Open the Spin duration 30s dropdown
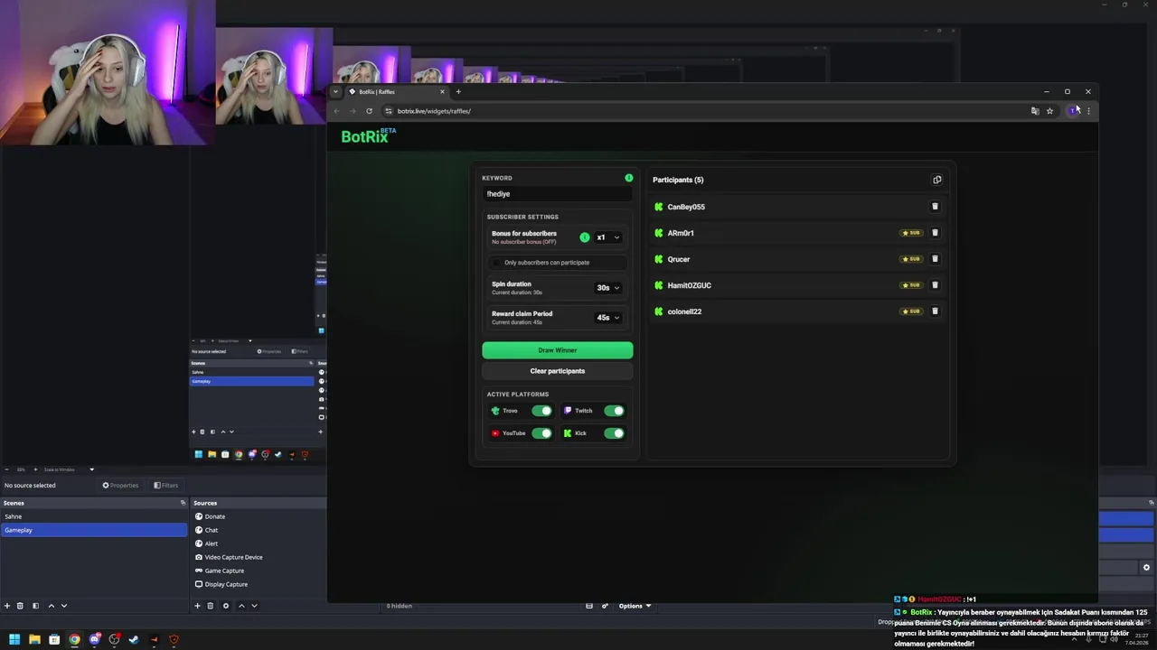 [607, 288]
